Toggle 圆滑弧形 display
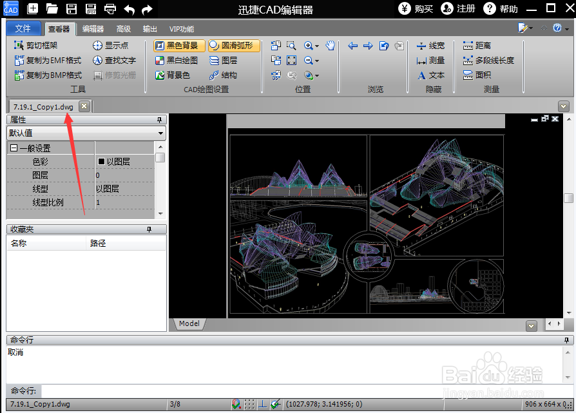The image size is (576, 413). [x=234, y=46]
